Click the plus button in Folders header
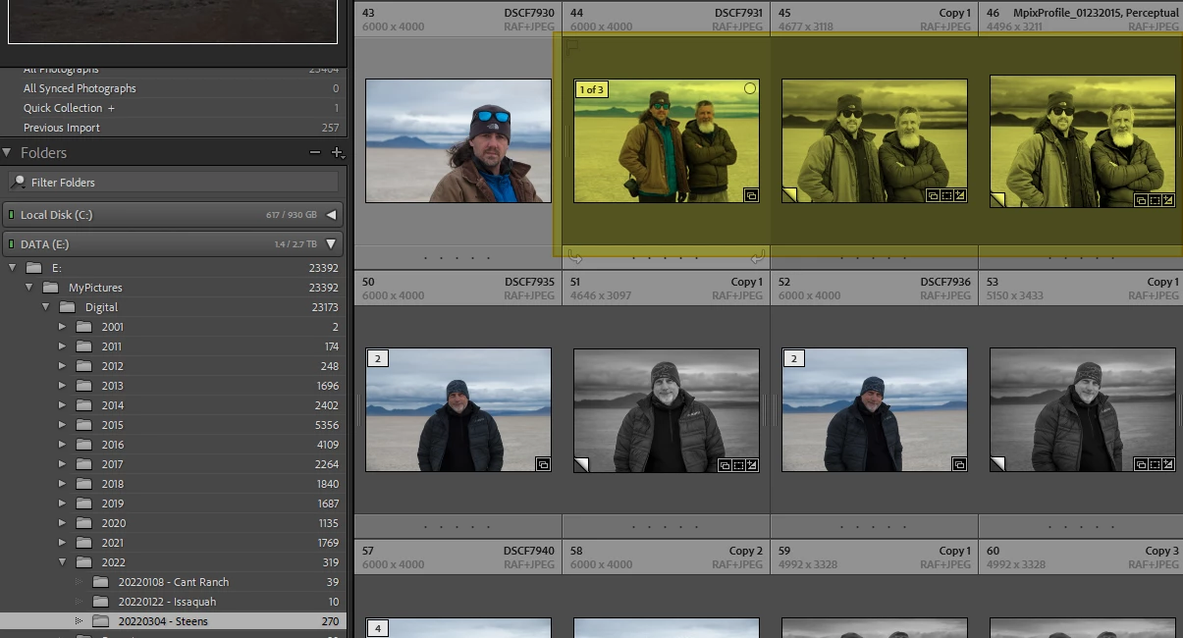This screenshot has height=638, width=1183. 337,152
